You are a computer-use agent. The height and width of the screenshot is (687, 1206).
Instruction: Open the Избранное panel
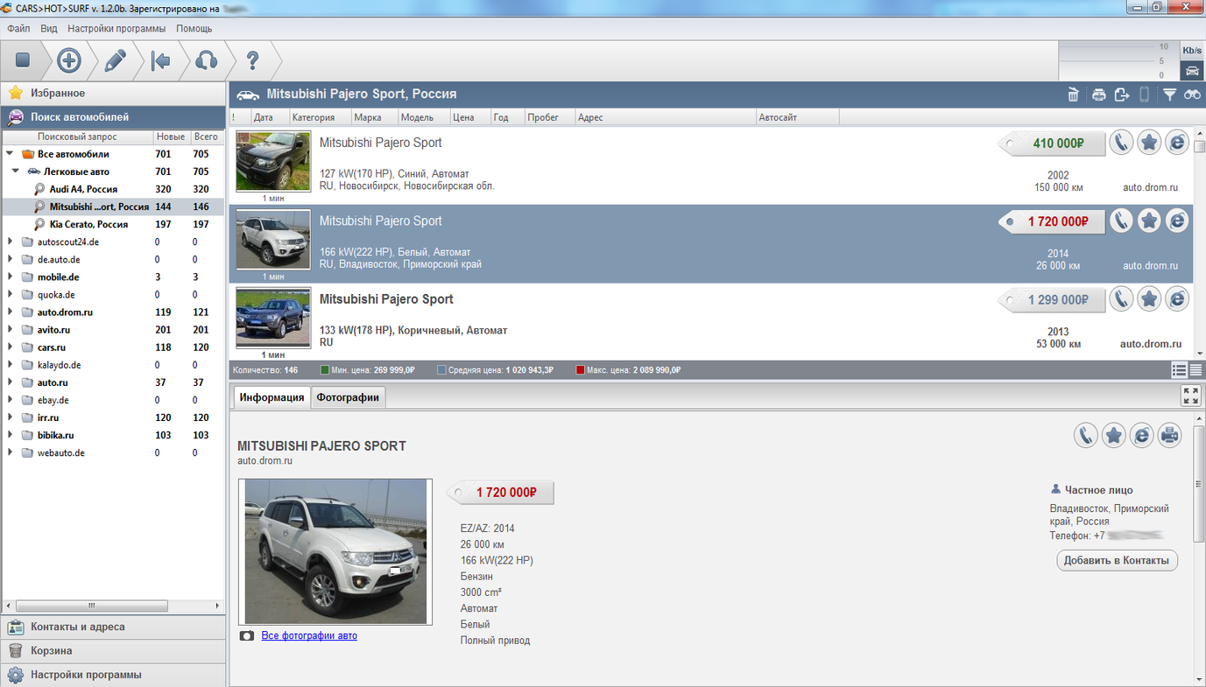114,93
